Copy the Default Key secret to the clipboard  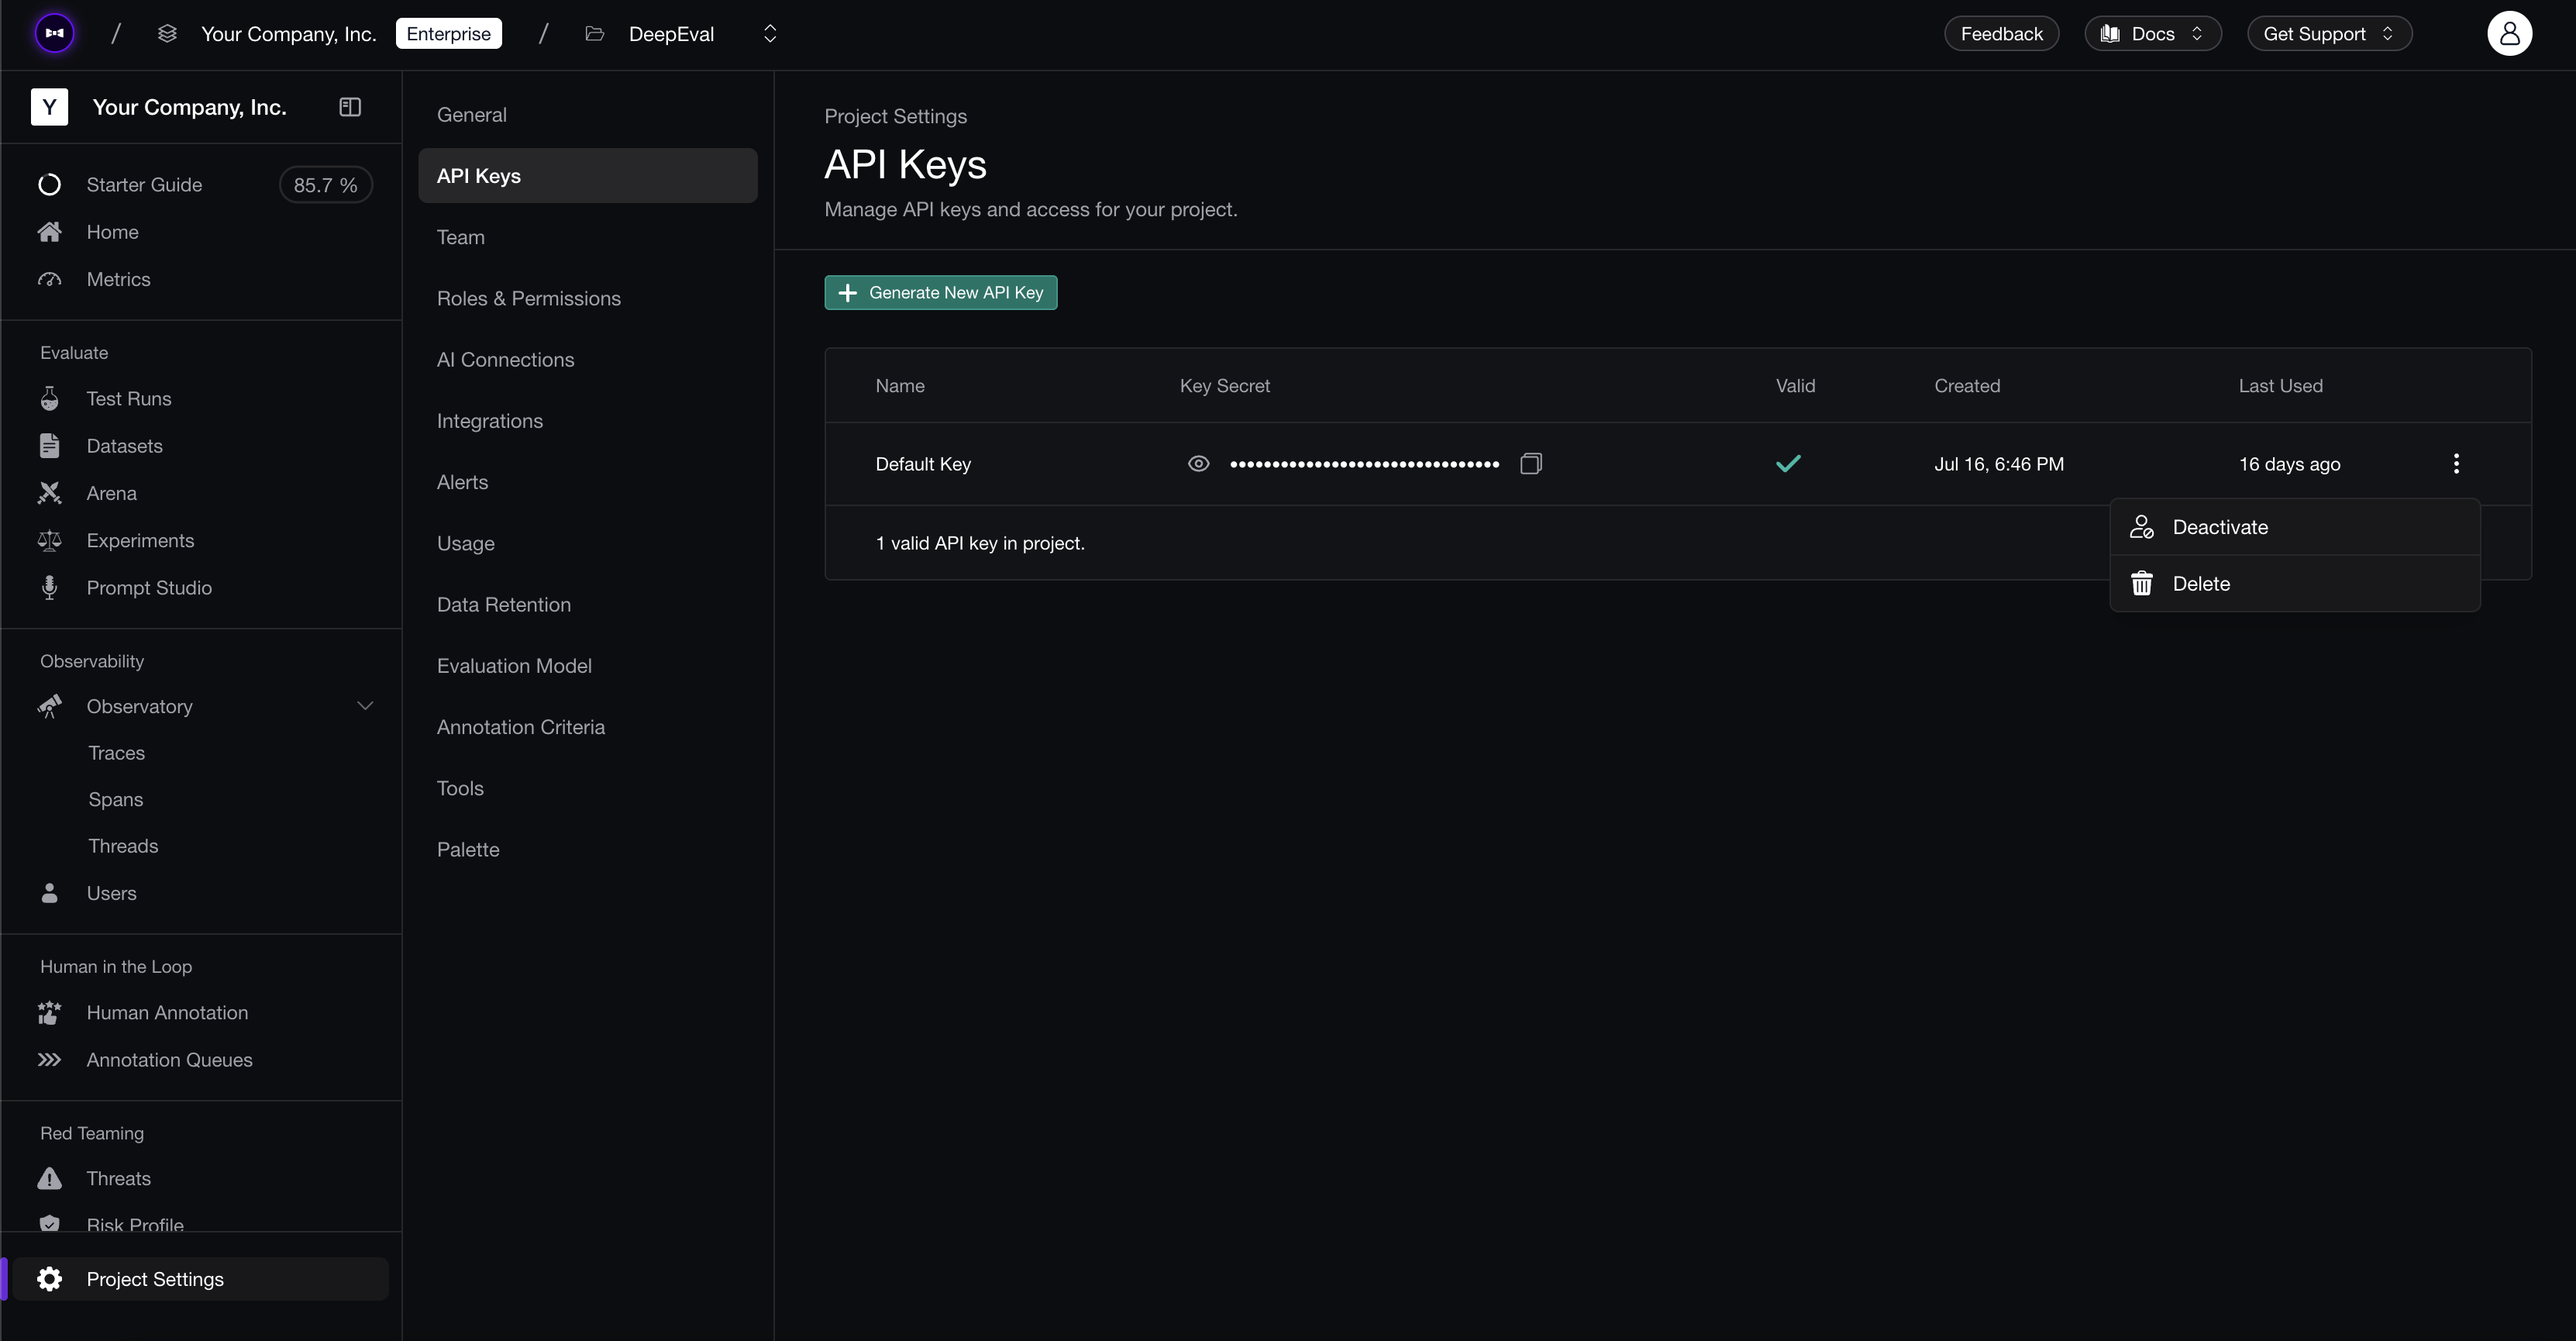pos(1530,464)
